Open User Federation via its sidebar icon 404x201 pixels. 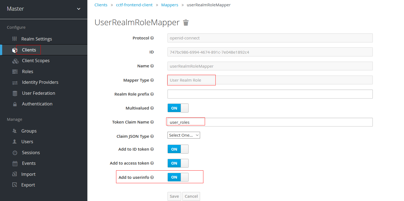15,93
